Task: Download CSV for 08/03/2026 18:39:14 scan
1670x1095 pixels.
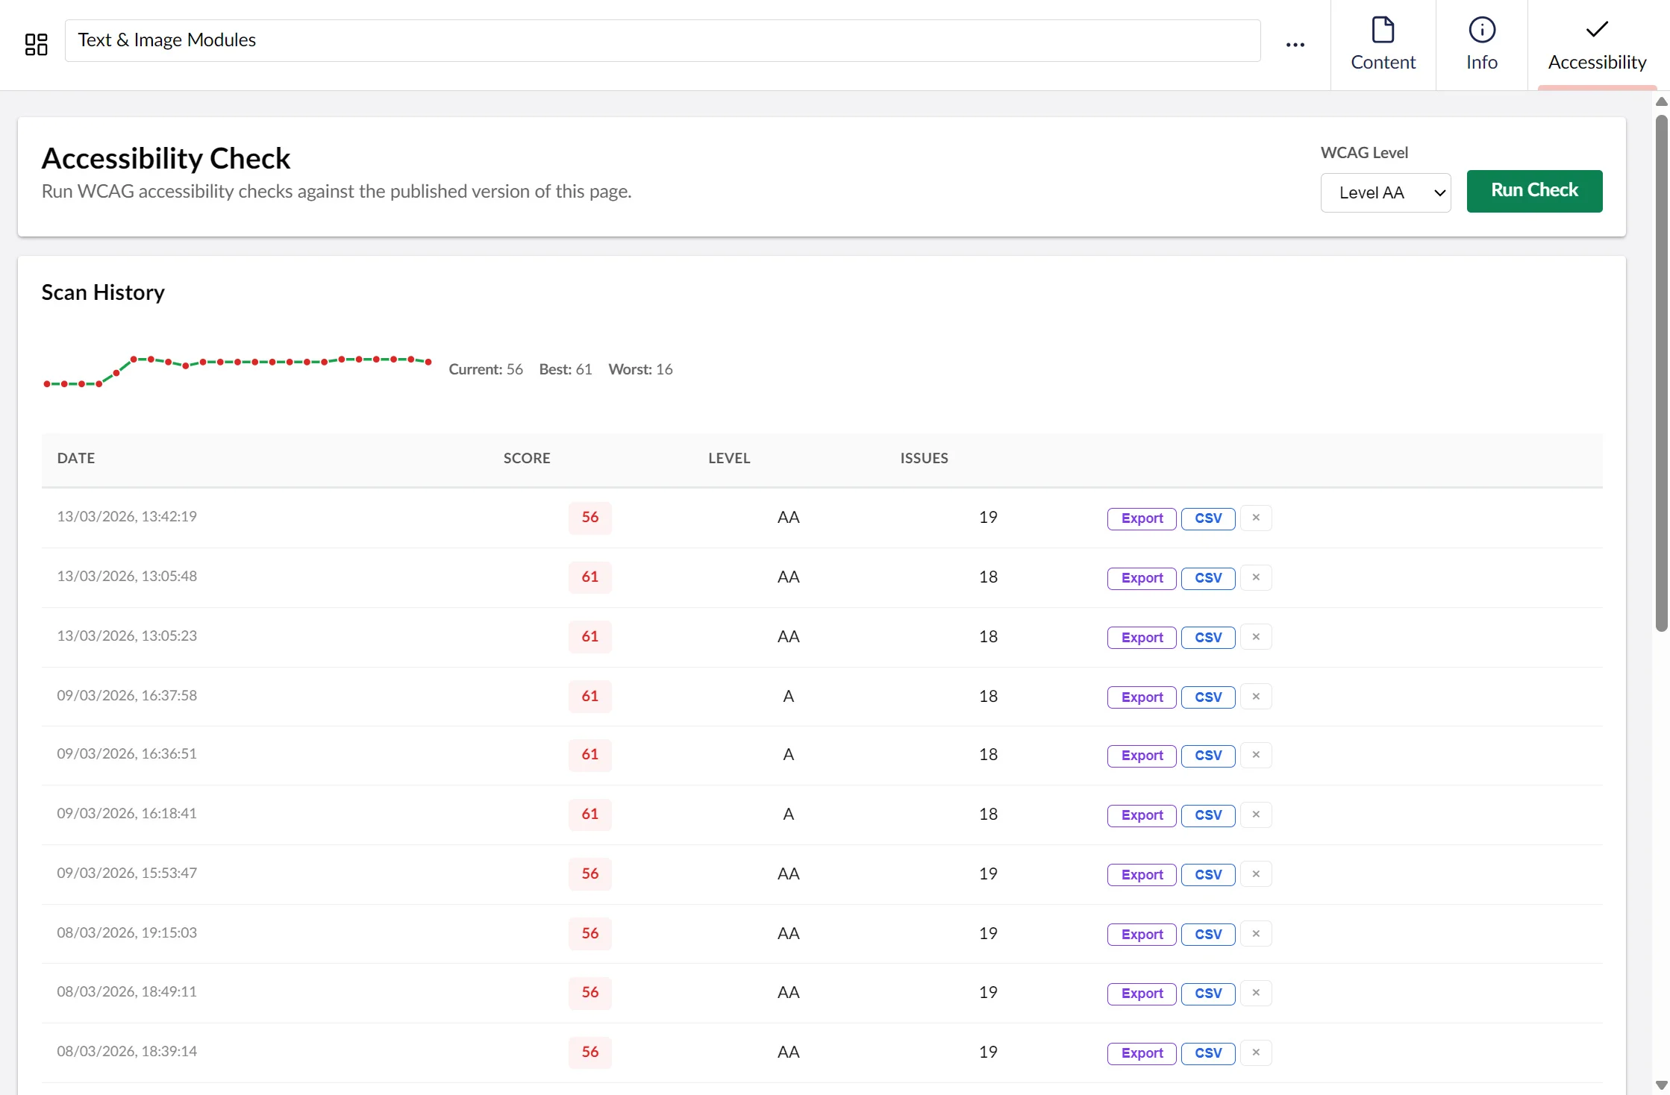Action: pyautogui.click(x=1208, y=1053)
